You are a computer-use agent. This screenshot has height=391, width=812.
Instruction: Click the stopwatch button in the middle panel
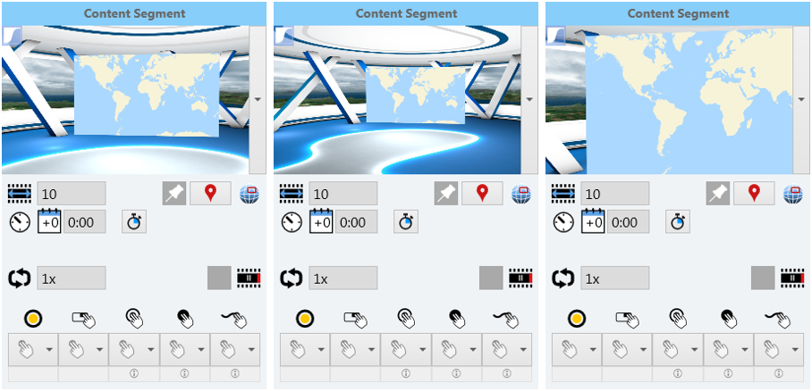[406, 222]
